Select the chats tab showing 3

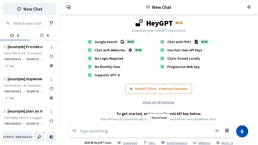click(x=15, y=35)
